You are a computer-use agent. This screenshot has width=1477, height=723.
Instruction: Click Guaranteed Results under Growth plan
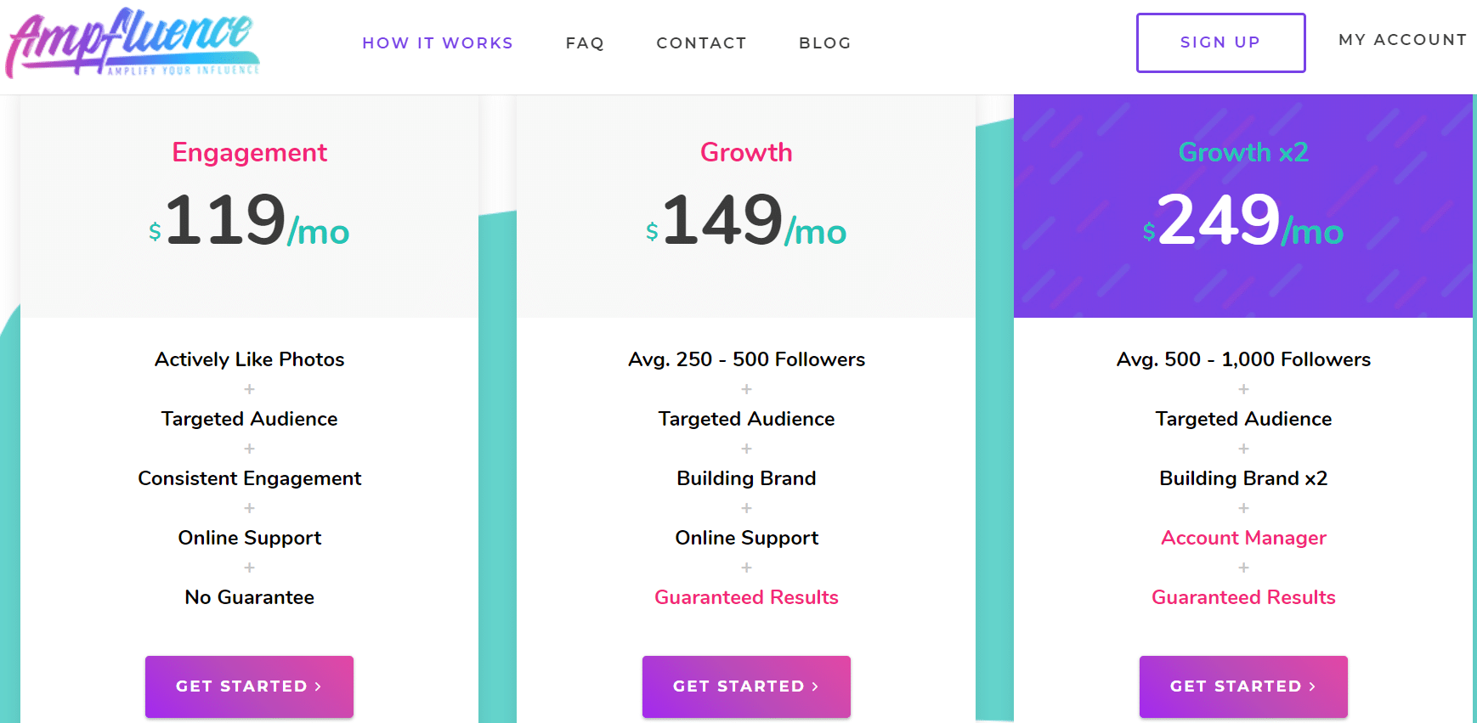click(x=746, y=597)
